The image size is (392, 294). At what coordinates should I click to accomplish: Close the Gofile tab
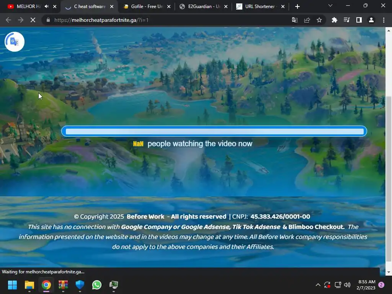click(x=169, y=7)
